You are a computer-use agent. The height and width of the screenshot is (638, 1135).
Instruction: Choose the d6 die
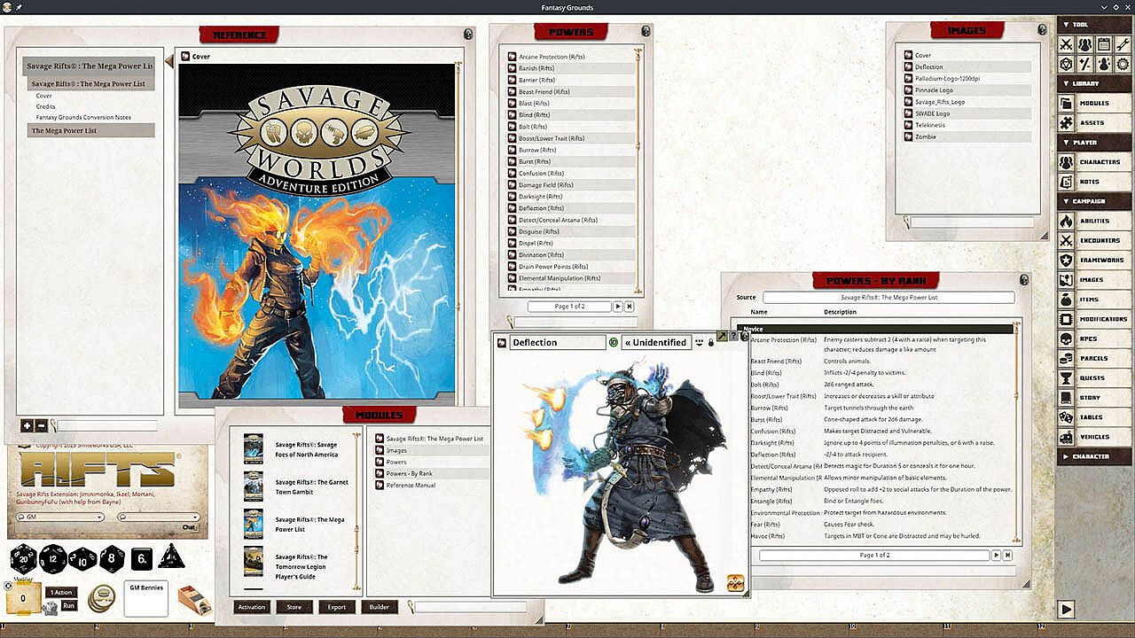[x=142, y=558]
